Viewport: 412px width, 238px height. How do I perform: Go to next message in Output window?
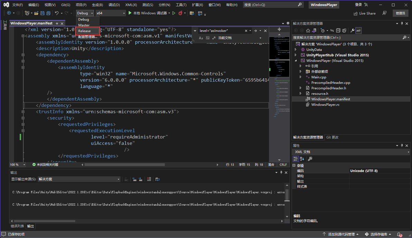click(x=141, y=179)
